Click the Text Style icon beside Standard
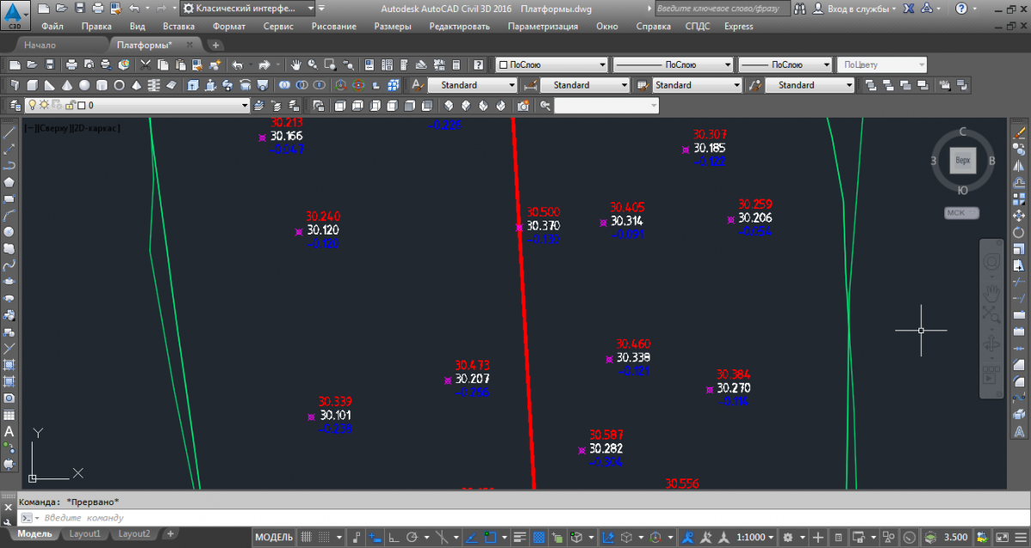This screenshot has height=548, width=1031. pyautogui.click(x=418, y=85)
